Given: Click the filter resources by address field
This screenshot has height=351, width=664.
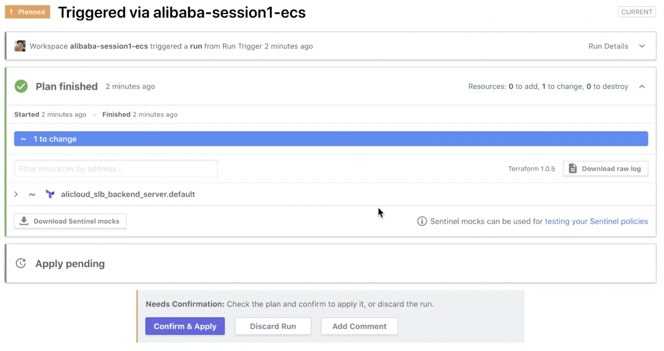Looking at the screenshot, I should coord(115,168).
